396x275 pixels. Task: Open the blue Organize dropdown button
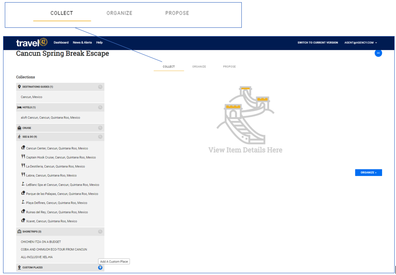[368, 172]
